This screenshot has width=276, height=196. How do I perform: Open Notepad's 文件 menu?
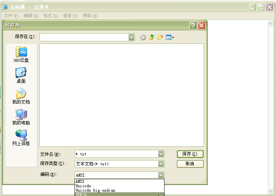pos(11,16)
